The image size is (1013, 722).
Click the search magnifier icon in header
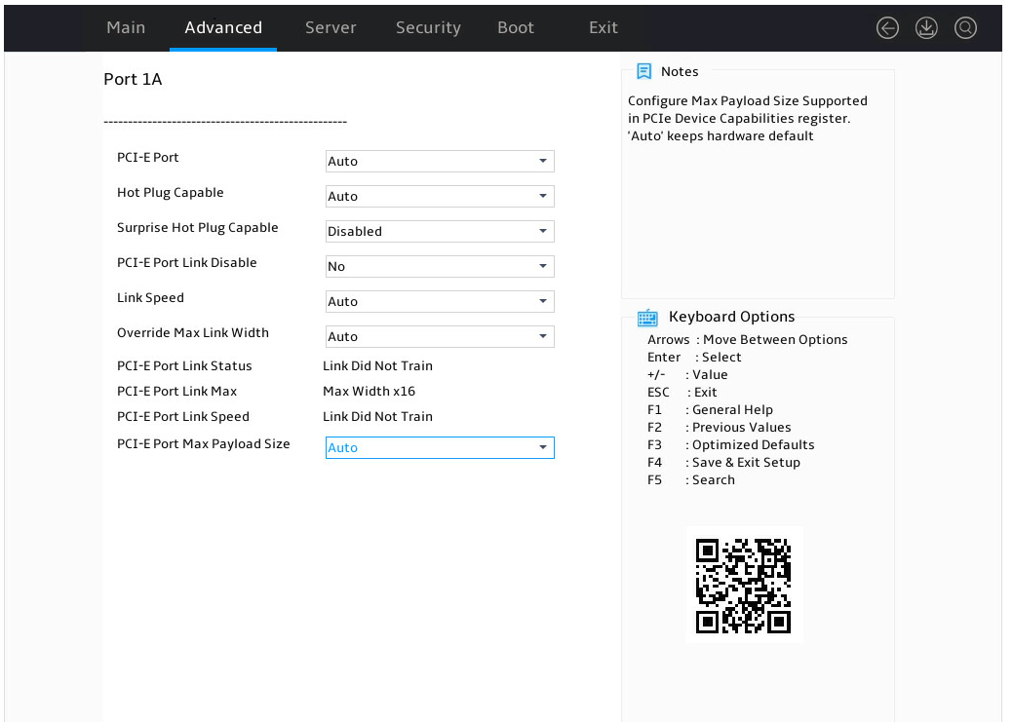[965, 27]
